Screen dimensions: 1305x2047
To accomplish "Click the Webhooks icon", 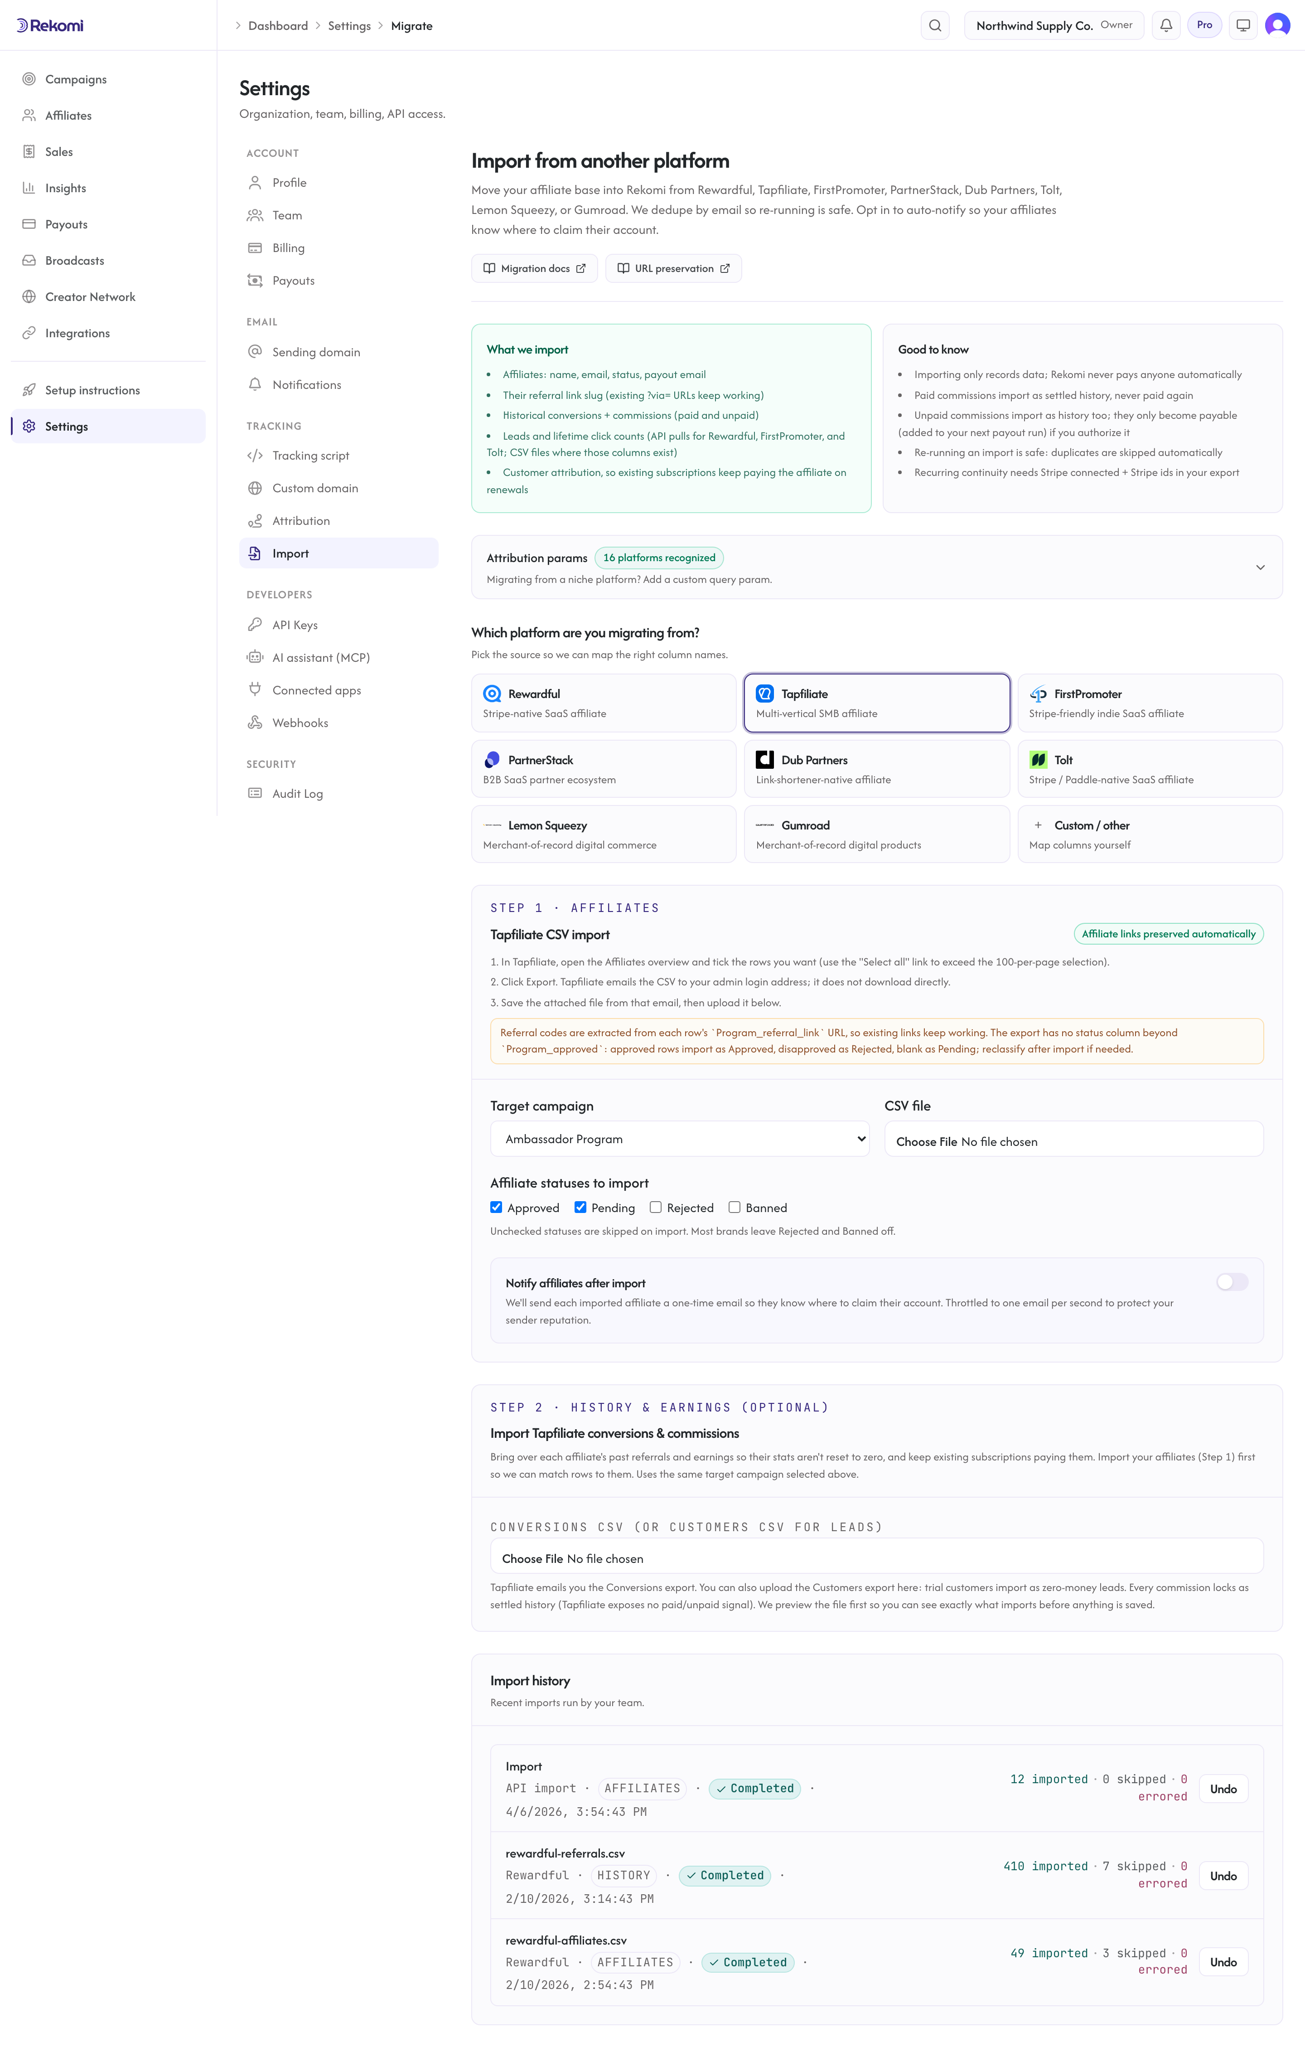I will tap(255, 723).
